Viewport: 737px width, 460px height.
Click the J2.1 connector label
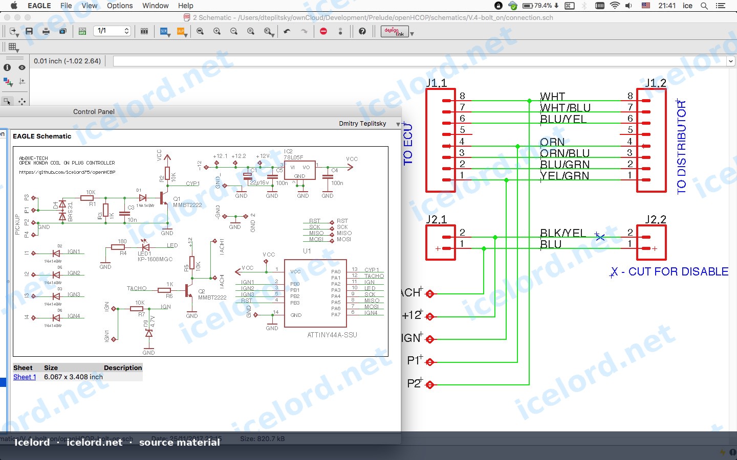pos(437,219)
